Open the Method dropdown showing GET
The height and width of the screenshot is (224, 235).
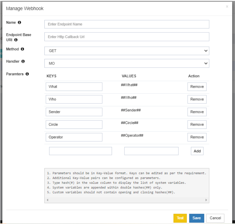127,51
